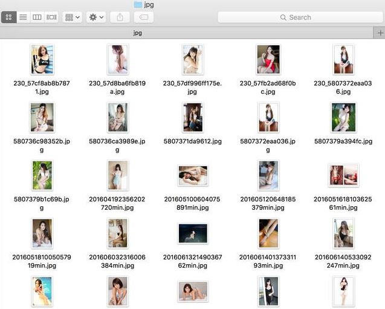The image size is (385, 309).
Task: Select file 201605161810362561min.jpg thumbnail
Action: tap(343, 175)
